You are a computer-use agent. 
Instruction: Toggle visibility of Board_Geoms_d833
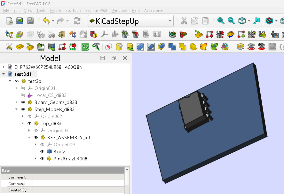[23, 102]
